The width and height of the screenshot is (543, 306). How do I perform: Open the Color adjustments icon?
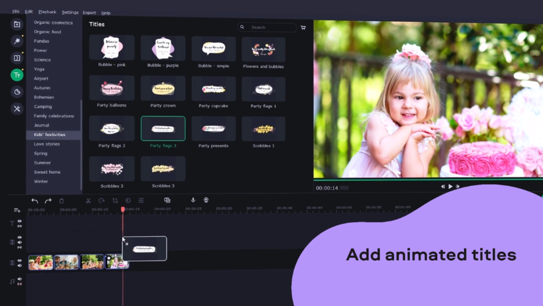pos(128,200)
